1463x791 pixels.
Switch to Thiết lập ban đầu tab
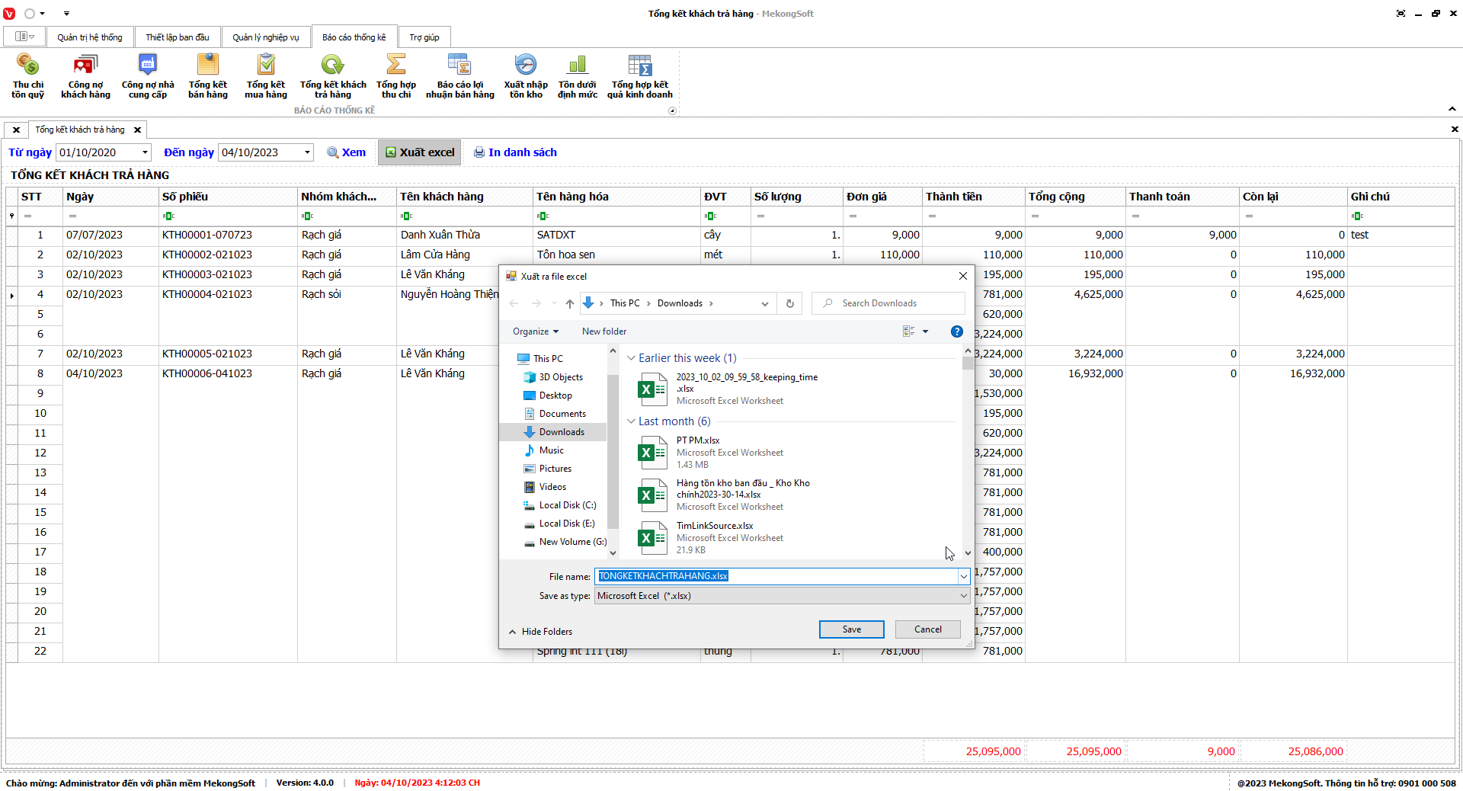pyautogui.click(x=177, y=37)
